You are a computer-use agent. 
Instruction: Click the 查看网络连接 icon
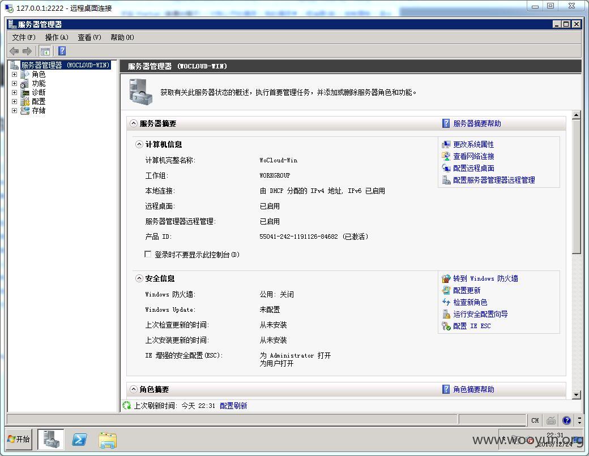(446, 156)
